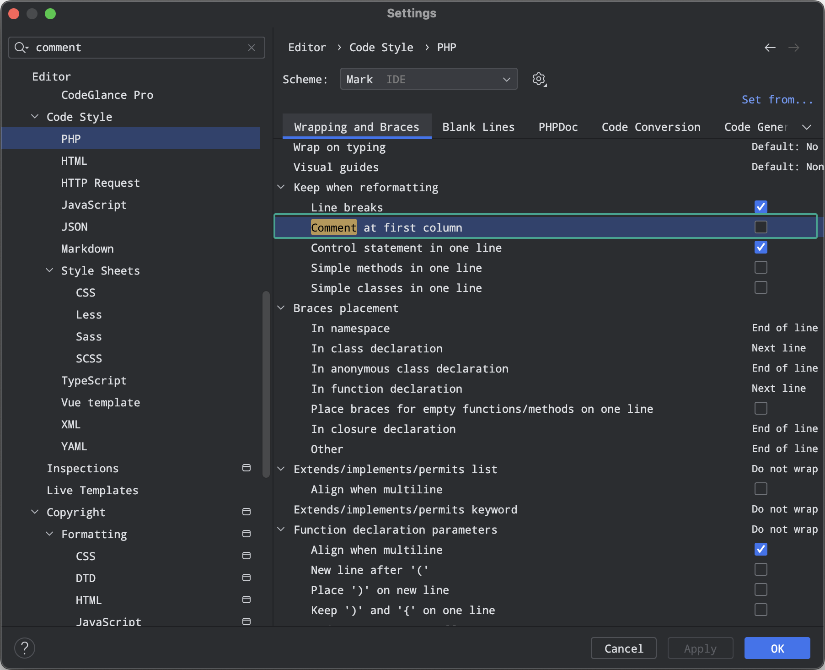
Task: Click the left sidebar scrollbar thumb
Action: coord(266,384)
